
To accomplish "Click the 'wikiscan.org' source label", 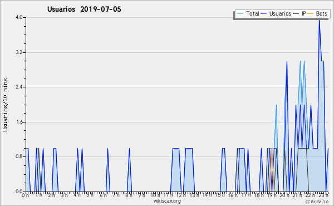I will pos(167,201).
